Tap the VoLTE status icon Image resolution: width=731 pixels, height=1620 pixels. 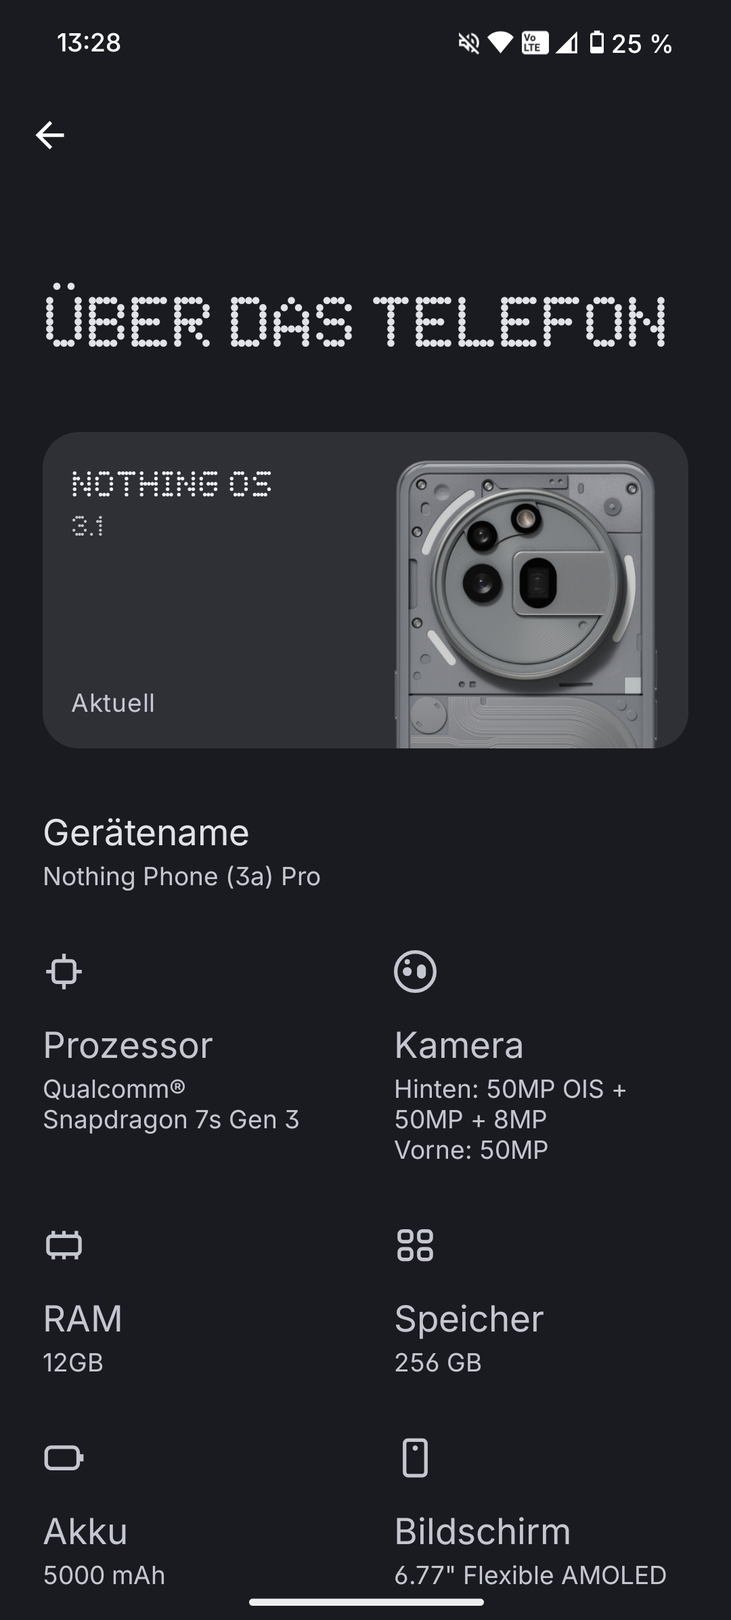535,43
